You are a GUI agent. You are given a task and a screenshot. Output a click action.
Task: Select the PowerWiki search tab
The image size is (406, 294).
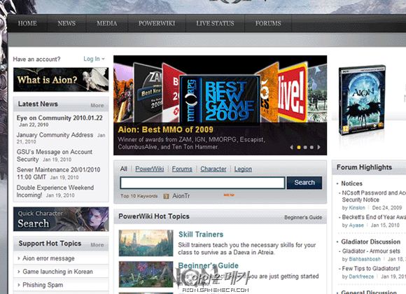point(150,169)
